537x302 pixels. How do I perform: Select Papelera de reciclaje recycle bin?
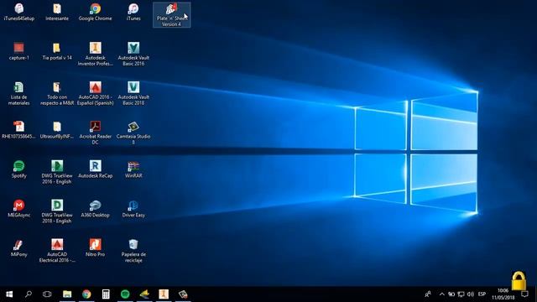133,251
